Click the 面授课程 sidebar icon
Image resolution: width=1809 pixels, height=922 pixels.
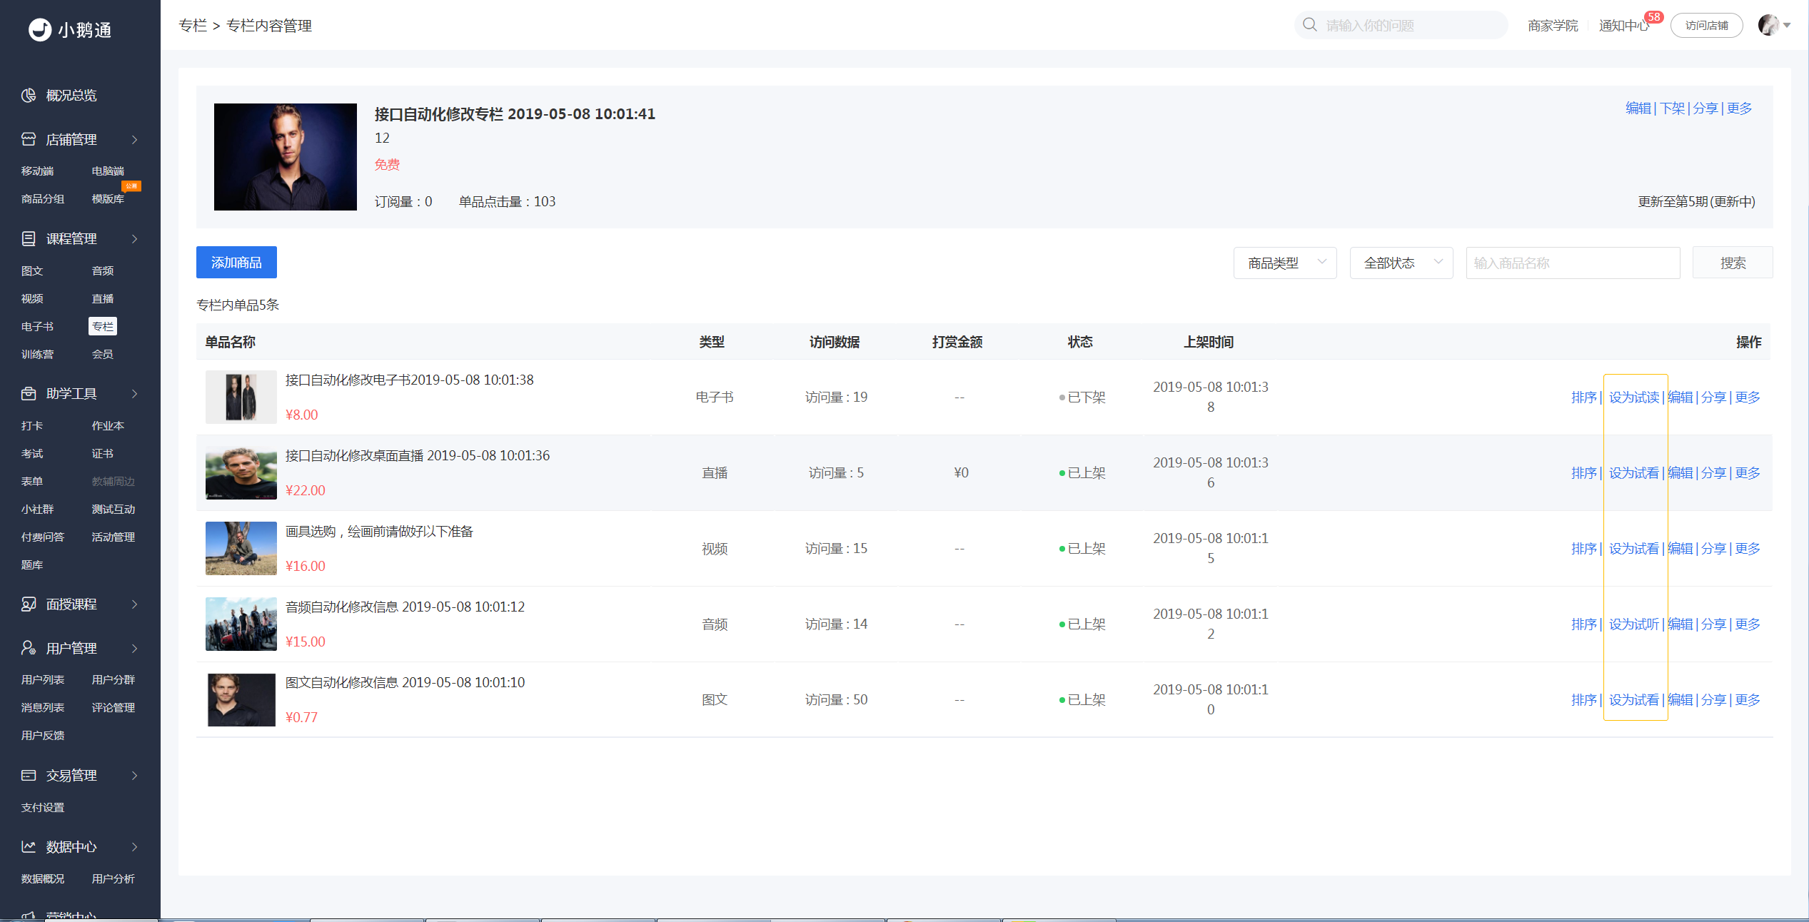point(29,604)
